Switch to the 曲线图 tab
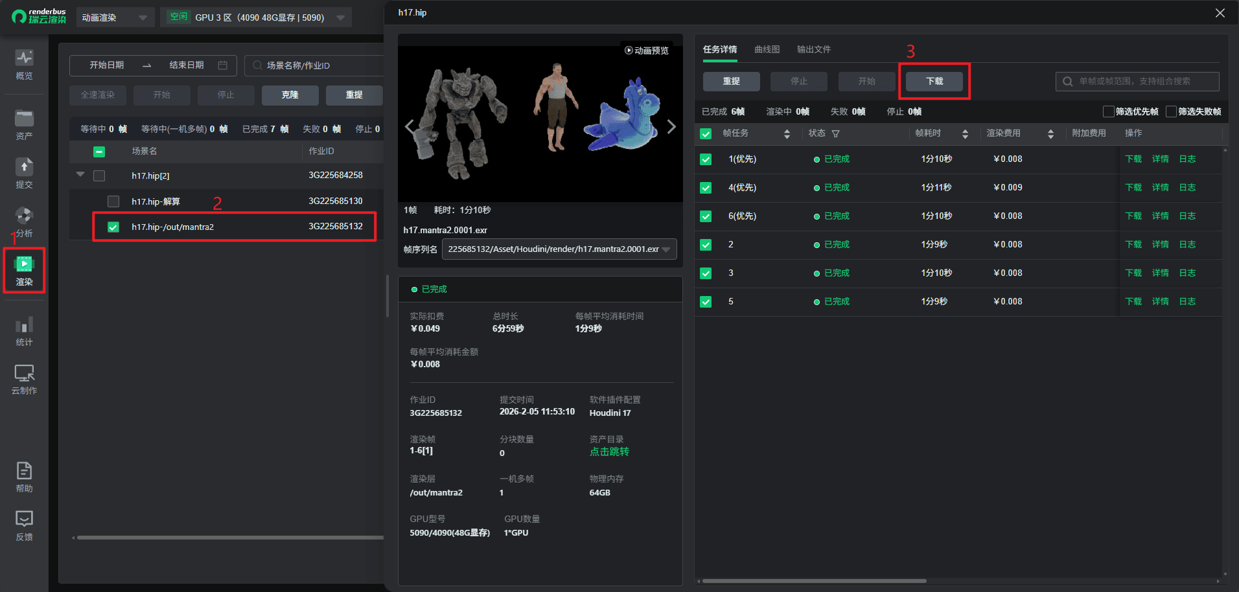 767,49
